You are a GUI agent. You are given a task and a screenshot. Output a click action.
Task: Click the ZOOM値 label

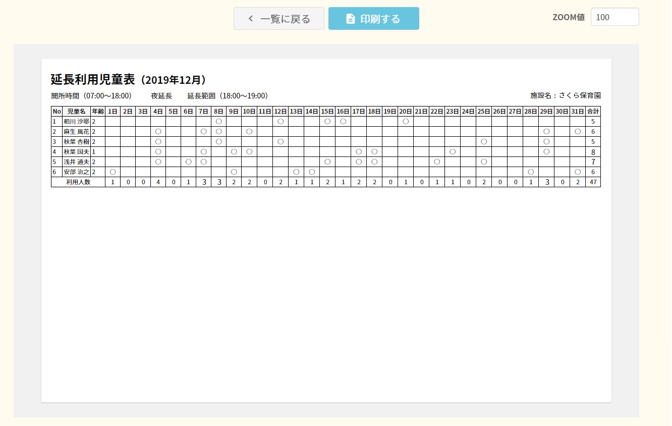click(569, 17)
